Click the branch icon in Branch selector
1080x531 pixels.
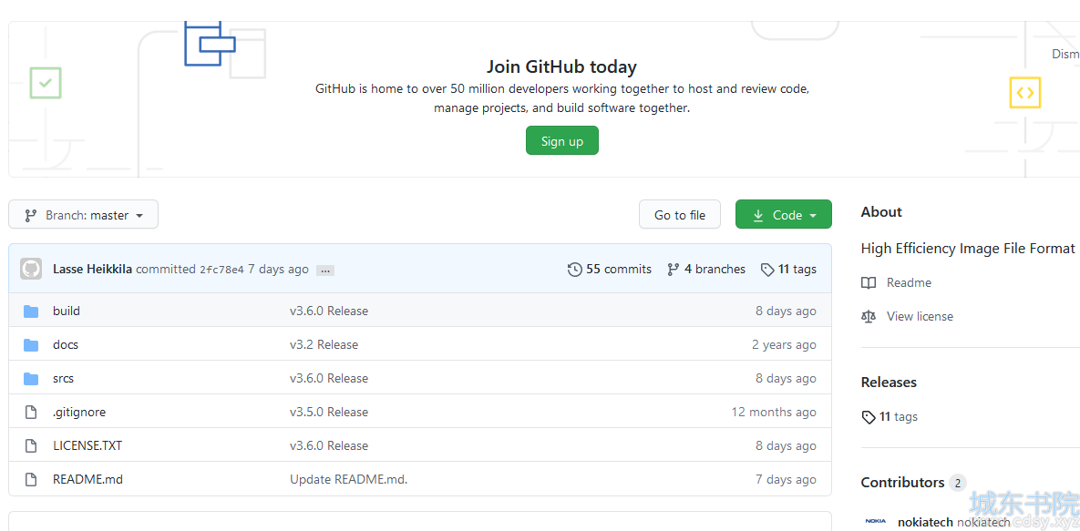(30, 216)
